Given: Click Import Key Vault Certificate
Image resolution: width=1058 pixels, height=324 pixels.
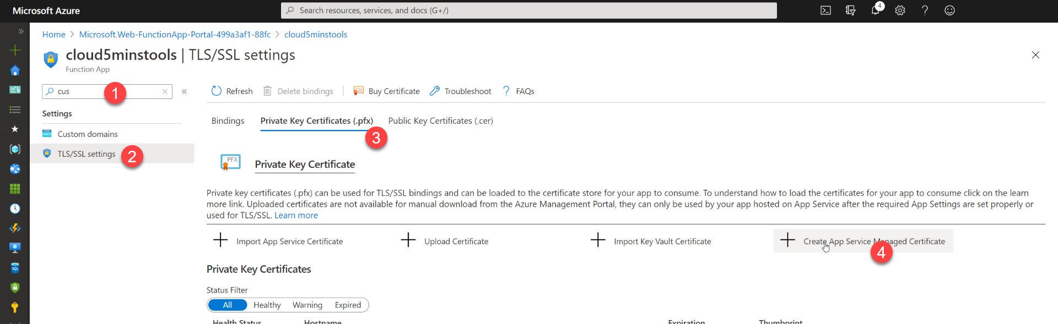Looking at the screenshot, I should coord(650,241).
